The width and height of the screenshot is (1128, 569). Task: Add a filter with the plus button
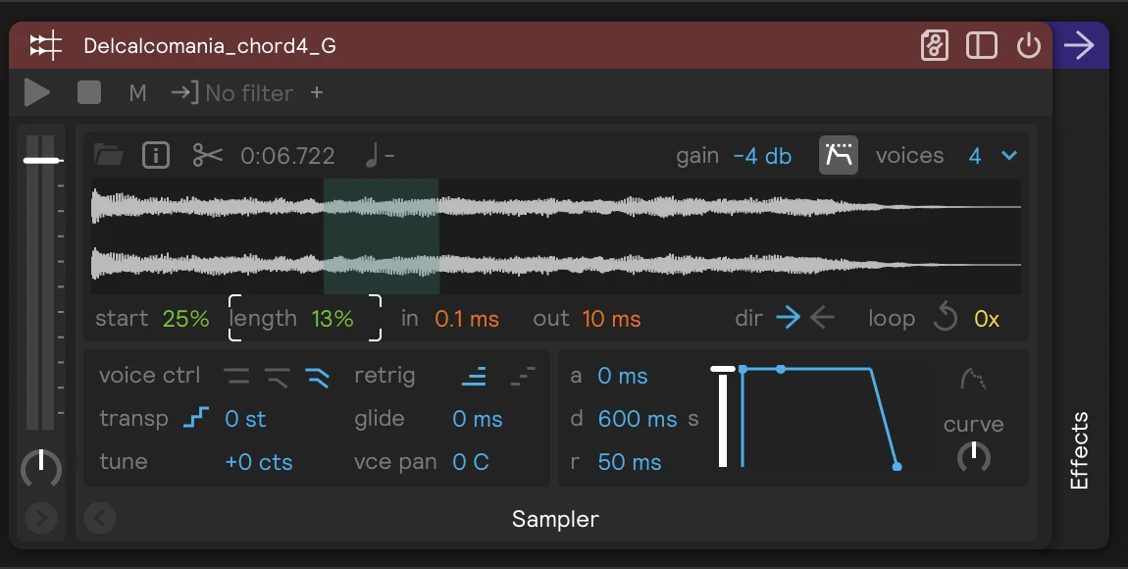coord(317,93)
